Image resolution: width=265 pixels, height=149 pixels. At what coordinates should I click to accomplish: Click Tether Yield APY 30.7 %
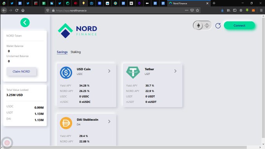click(x=149, y=85)
